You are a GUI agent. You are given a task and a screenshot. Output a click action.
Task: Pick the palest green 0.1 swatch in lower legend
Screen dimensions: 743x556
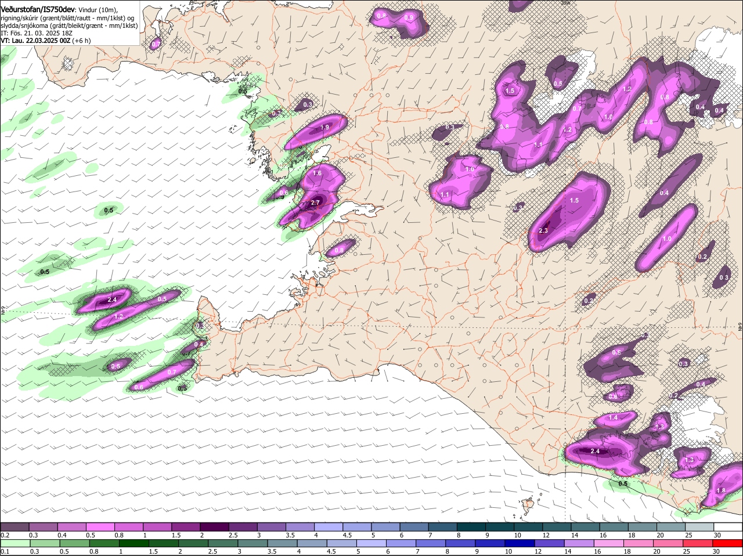(x=15, y=543)
